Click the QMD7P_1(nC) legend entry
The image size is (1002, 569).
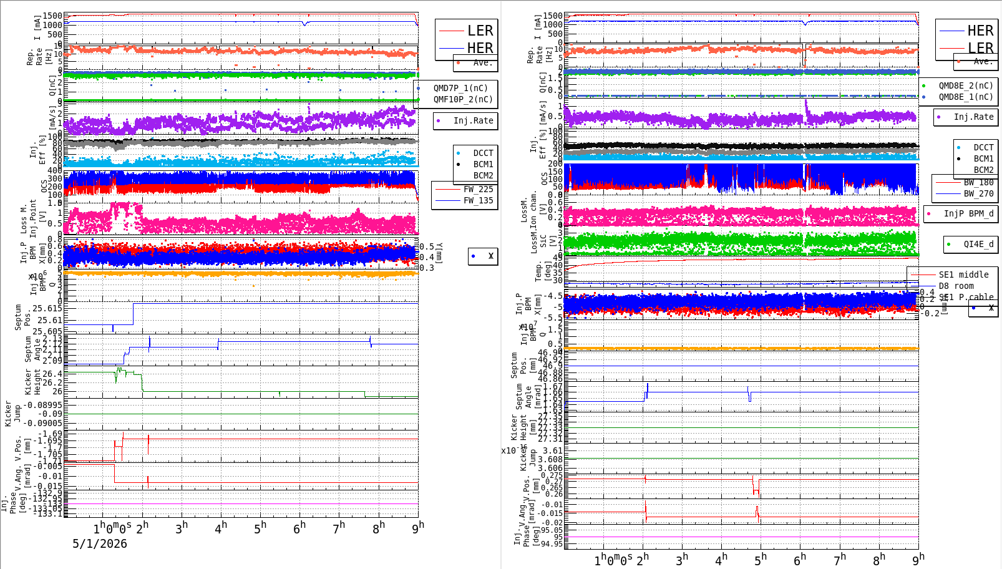pos(460,88)
